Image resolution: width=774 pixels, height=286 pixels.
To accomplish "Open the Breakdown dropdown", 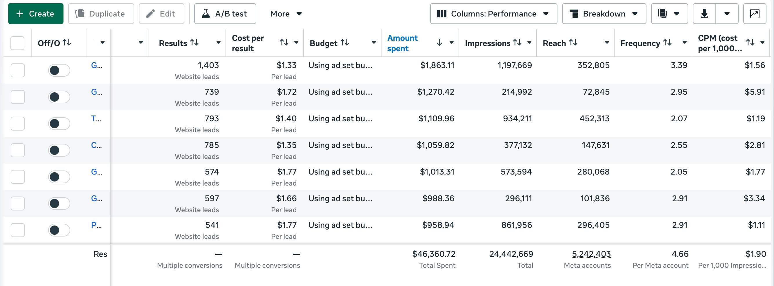I will (x=604, y=14).
